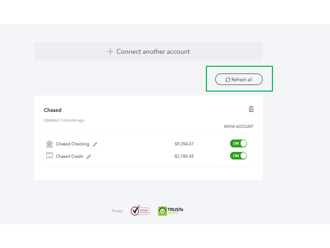This screenshot has width=330, height=248.
Task: Click the plus icon to connect an account
Action: pyautogui.click(x=110, y=52)
